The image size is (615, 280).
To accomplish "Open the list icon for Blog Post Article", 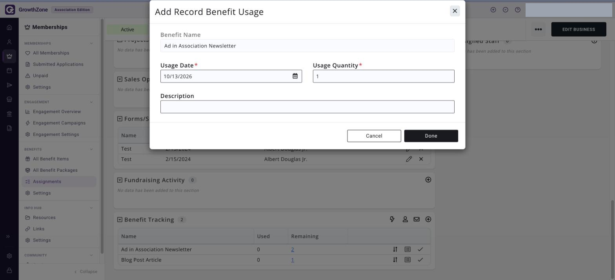I will click(x=408, y=260).
